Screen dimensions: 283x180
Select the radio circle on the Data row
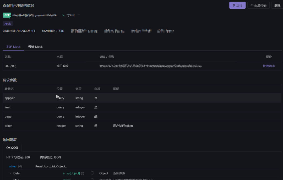tap(92, 173)
